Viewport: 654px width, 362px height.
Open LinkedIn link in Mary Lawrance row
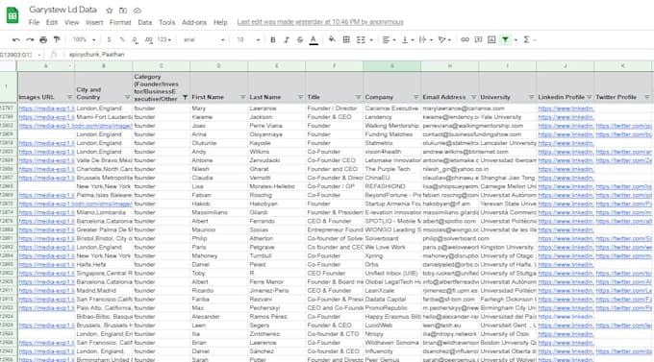pos(566,109)
